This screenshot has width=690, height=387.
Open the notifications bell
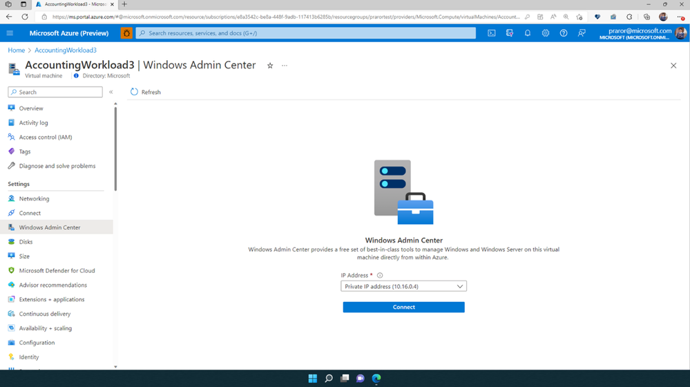pos(528,33)
